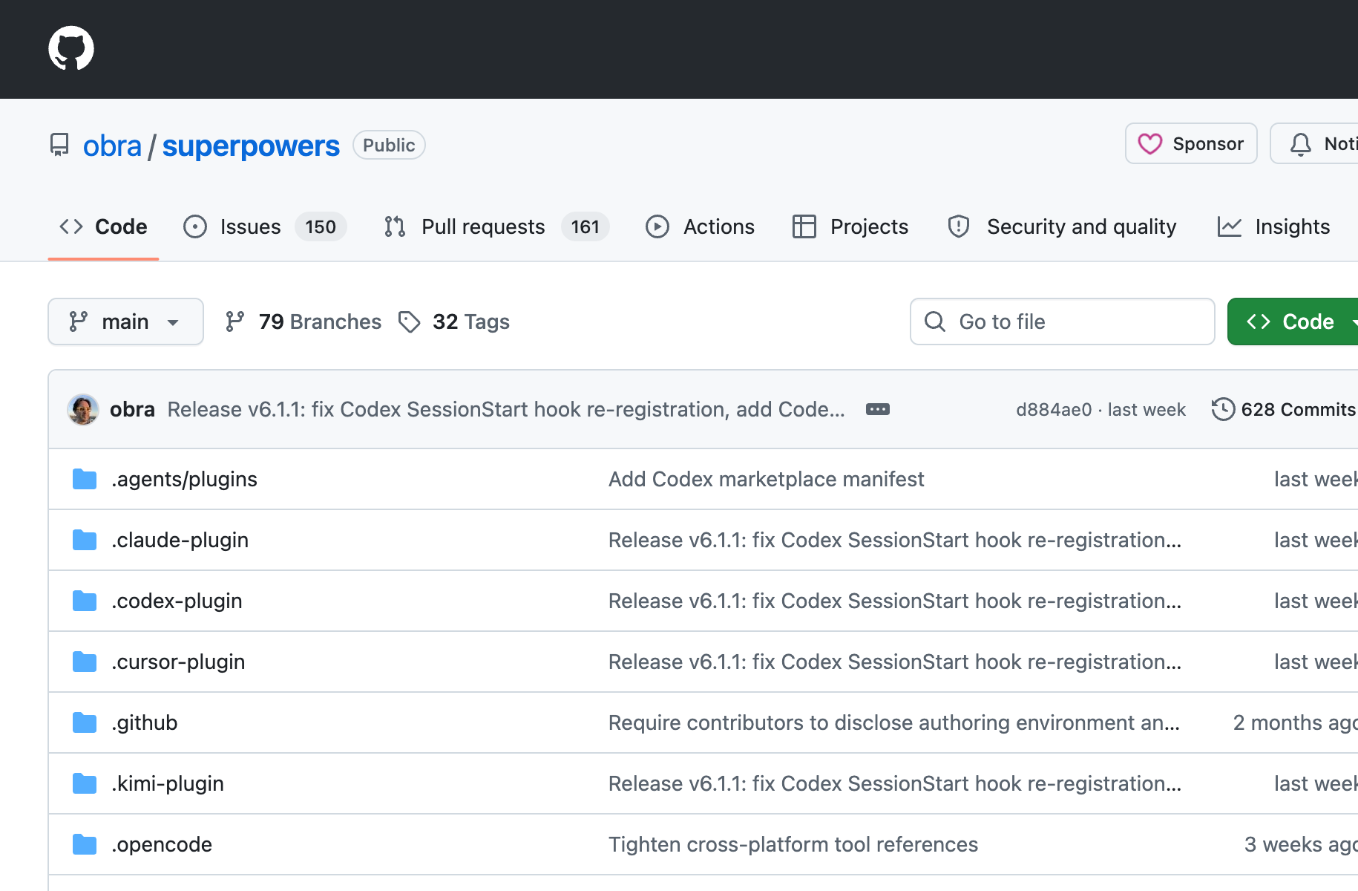Screen dimensions: 1358x891
Task: Open the obra owner link
Action: (x=112, y=146)
